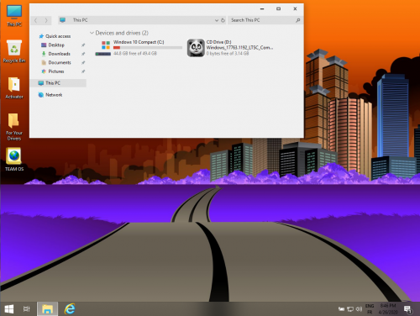Open the Action Center notification icon
420x316 pixels.
408,309
